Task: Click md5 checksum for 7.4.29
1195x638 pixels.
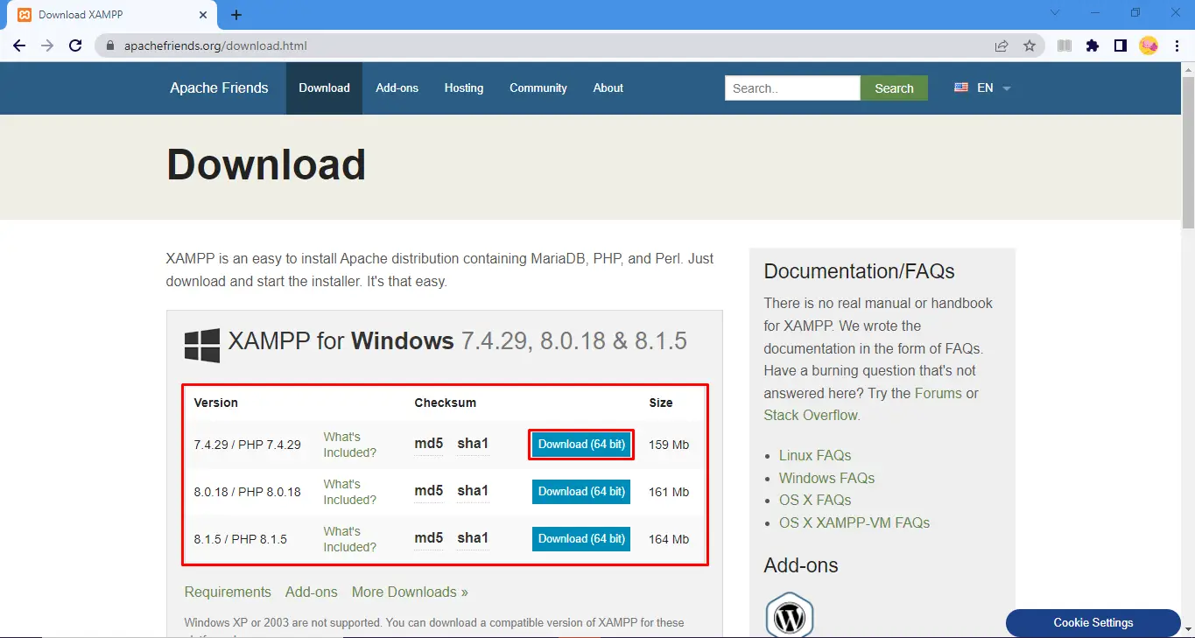Action: click(429, 444)
